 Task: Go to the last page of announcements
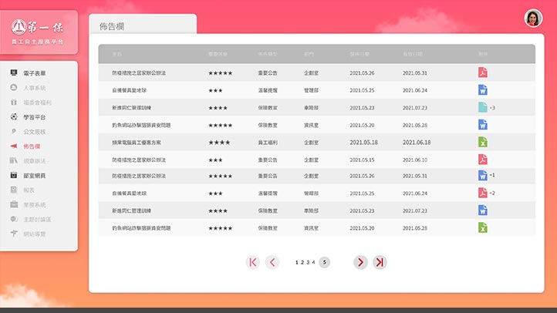click(380, 262)
